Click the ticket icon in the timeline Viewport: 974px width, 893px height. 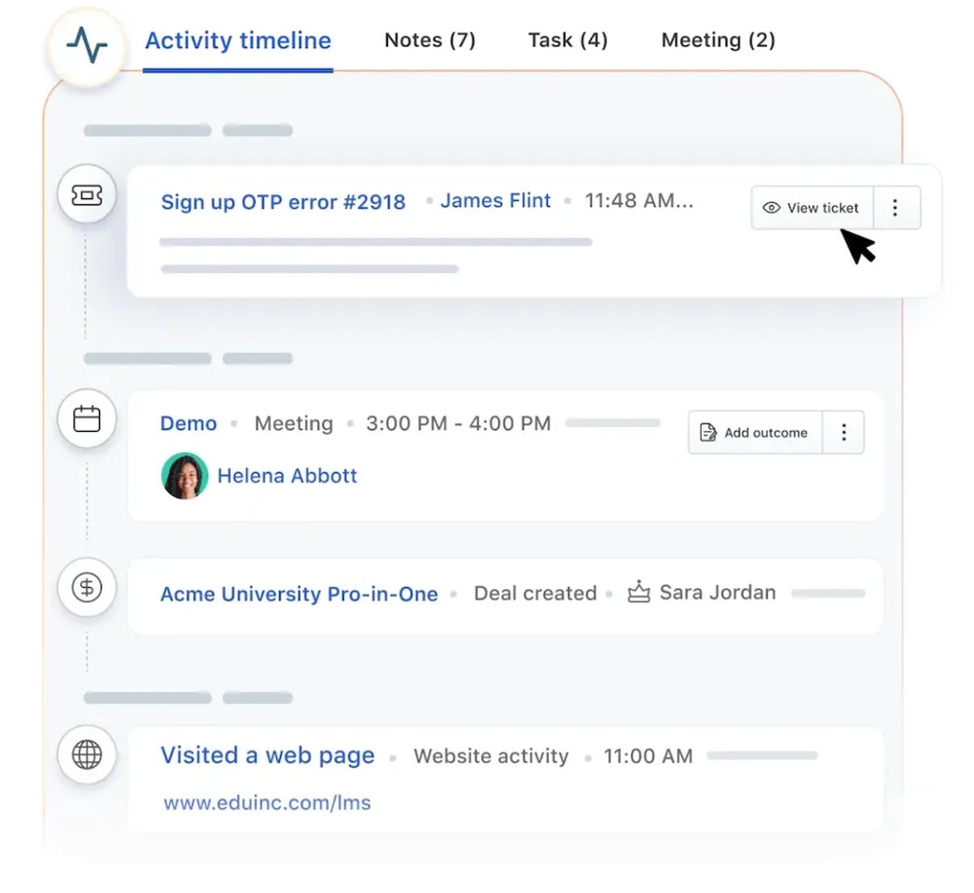click(x=87, y=195)
